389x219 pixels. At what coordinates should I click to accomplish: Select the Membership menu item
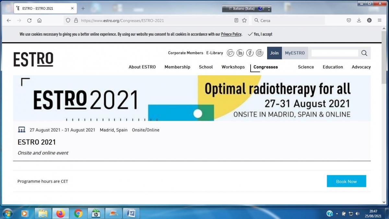point(177,67)
